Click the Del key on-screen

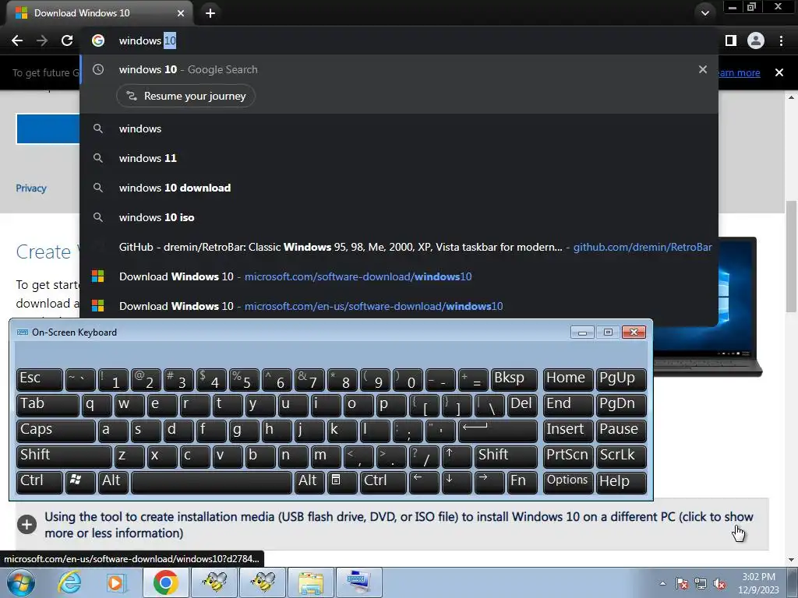click(x=521, y=405)
